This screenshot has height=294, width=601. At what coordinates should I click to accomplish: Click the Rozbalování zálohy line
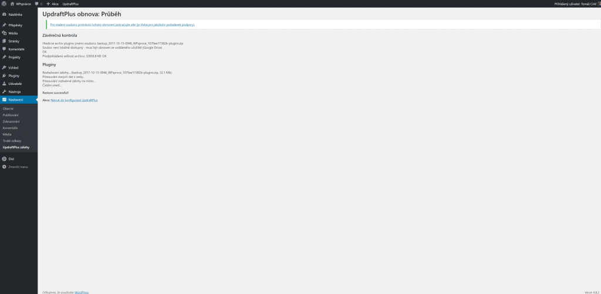pyautogui.click(x=107, y=73)
